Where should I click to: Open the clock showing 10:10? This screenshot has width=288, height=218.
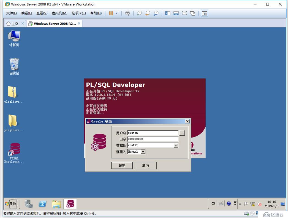(272, 204)
